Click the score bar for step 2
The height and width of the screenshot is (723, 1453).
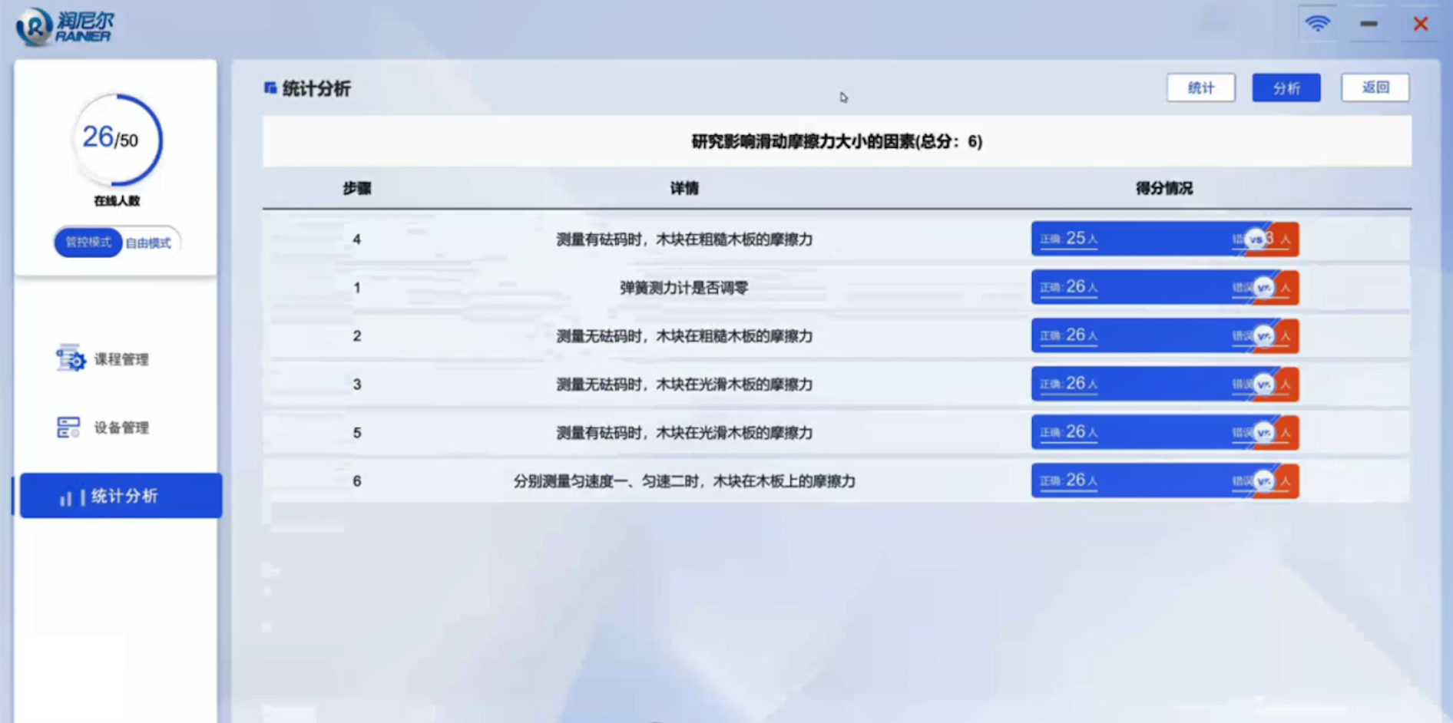click(1165, 336)
